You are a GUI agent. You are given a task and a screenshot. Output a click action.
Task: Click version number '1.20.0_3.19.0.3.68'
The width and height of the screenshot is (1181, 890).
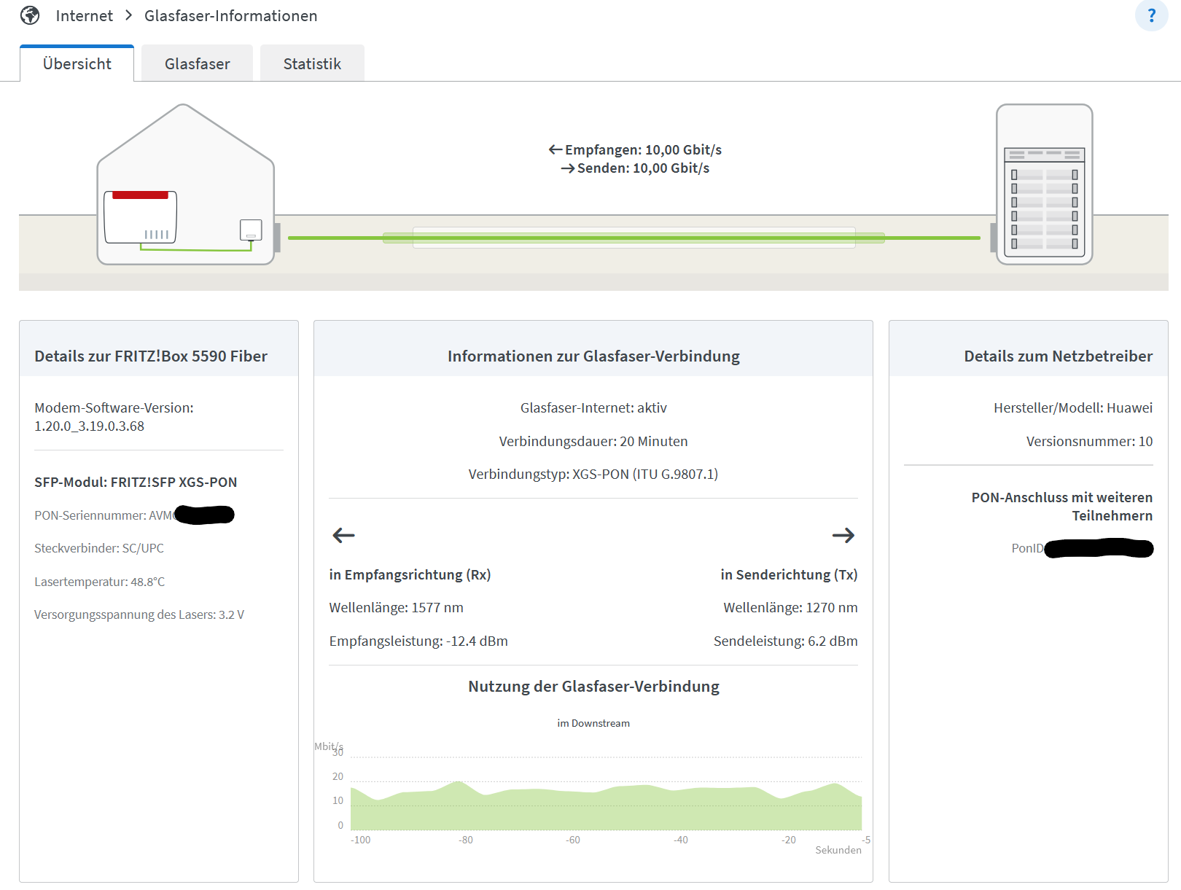89,426
